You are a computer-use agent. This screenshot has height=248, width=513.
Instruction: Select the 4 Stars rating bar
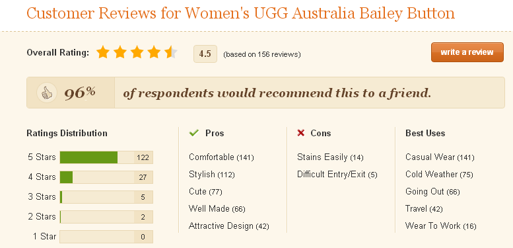(x=106, y=177)
